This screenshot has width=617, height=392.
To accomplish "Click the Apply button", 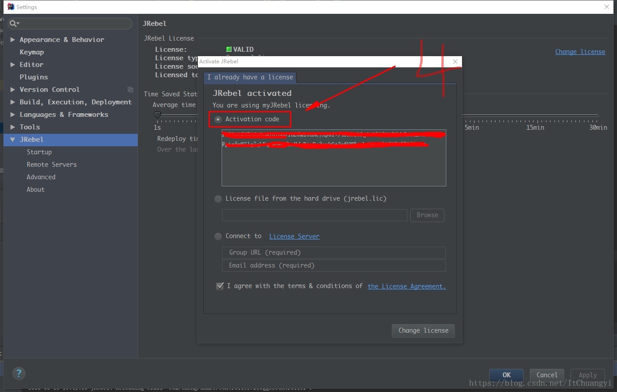I will point(588,375).
